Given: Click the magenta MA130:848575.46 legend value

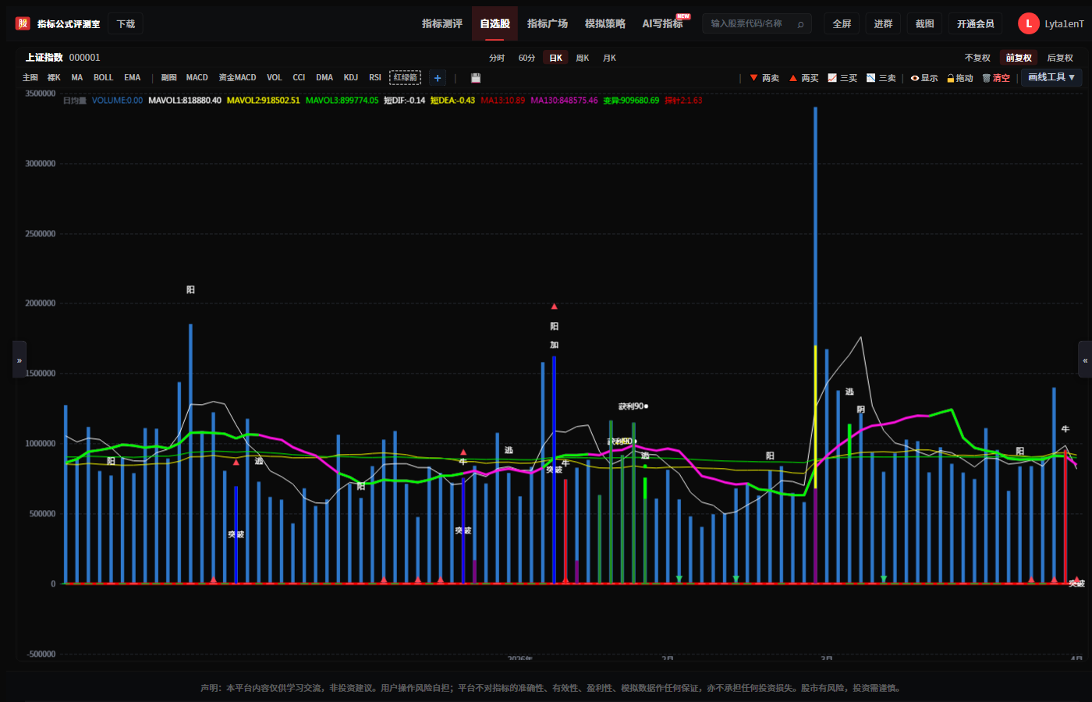Looking at the screenshot, I should pos(565,101).
